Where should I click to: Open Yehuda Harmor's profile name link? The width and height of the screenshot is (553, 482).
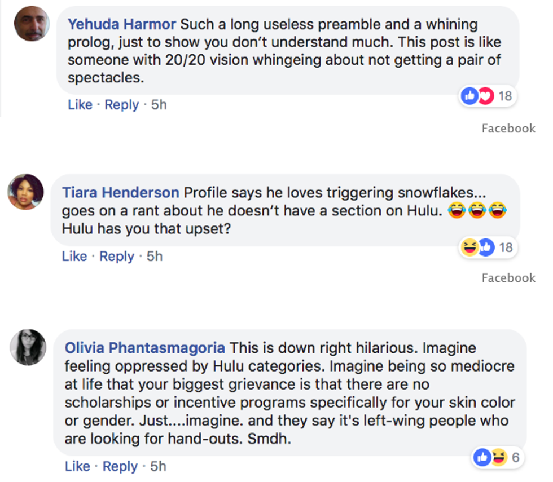[122, 24]
